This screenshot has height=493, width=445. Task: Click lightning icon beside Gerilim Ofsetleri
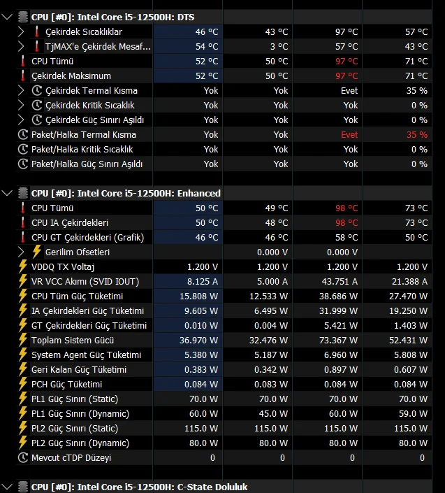tap(37, 252)
